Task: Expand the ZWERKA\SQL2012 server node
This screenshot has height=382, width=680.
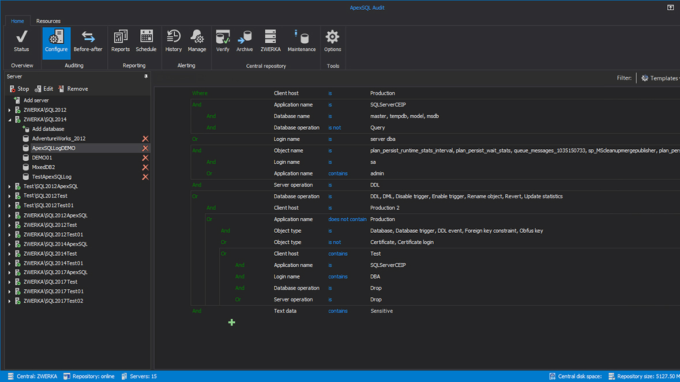Action: (x=10, y=110)
